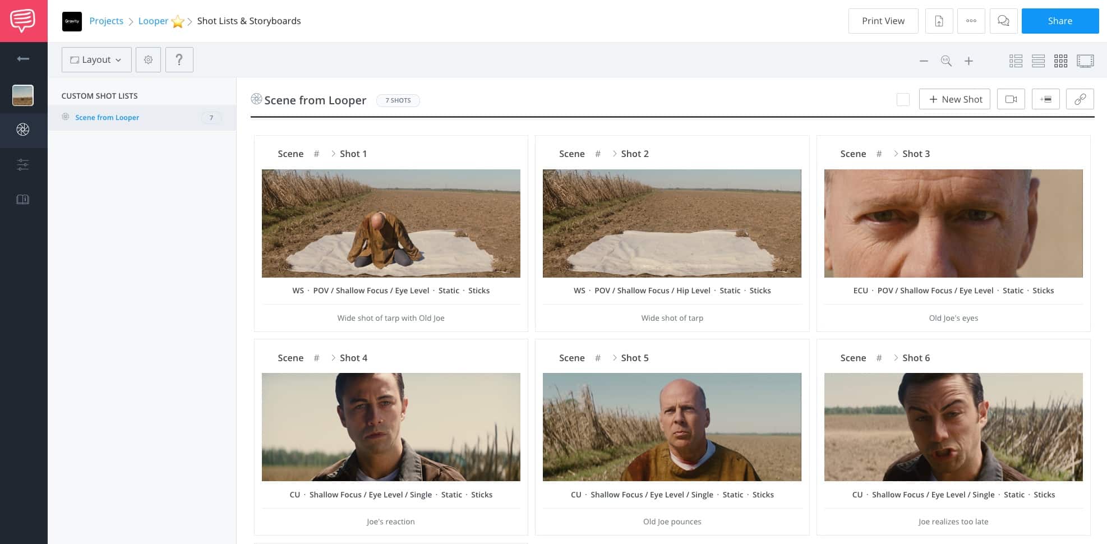The height and width of the screenshot is (544, 1107).
Task: Click the Shot 1 scene number hash
Action: [316, 154]
